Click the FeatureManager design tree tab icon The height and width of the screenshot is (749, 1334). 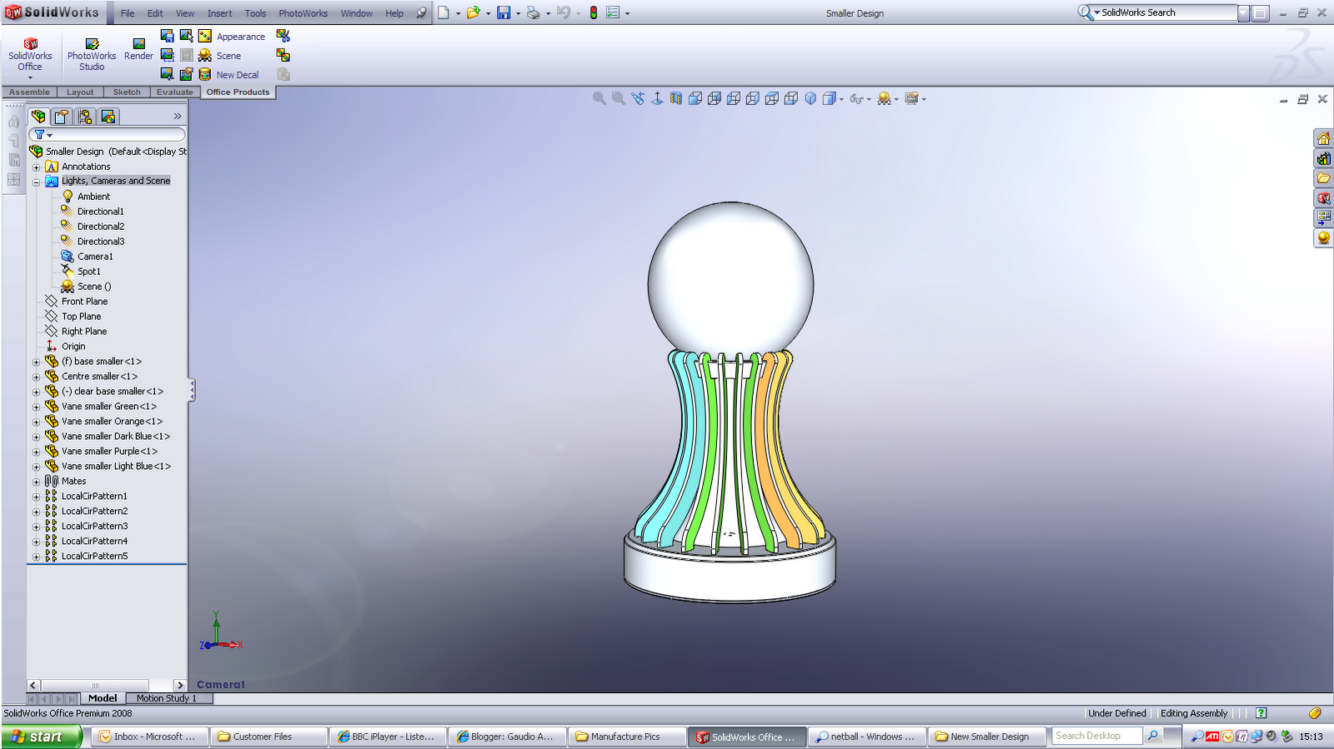[38, 117]
